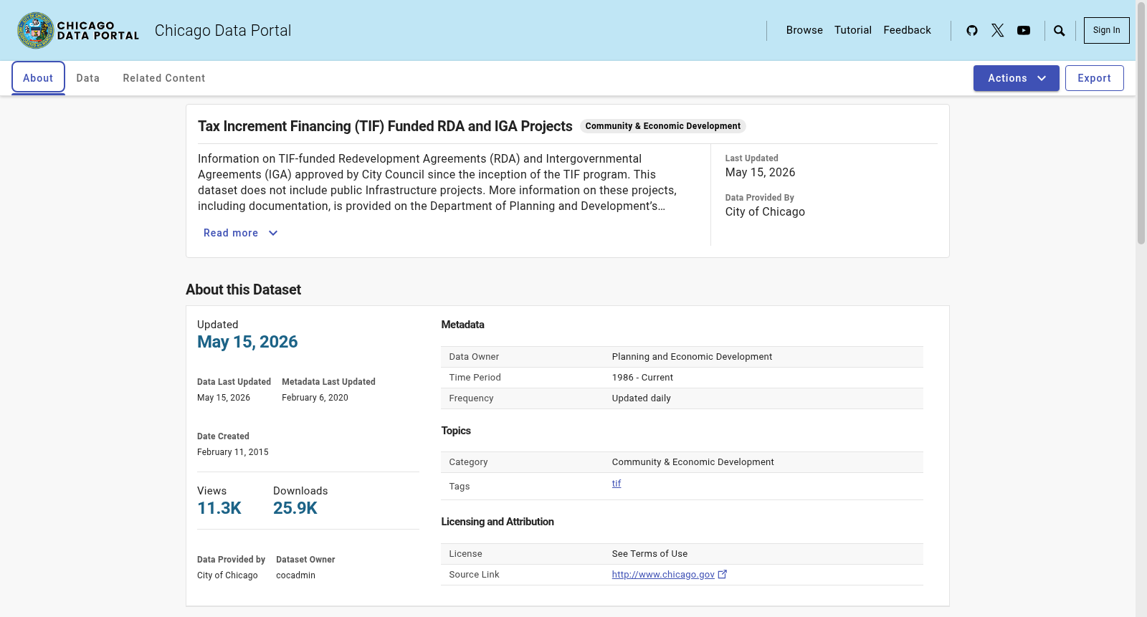
Task: Click the search magnifier icon
Action: pyautogui.click(x=1060, y=30)
